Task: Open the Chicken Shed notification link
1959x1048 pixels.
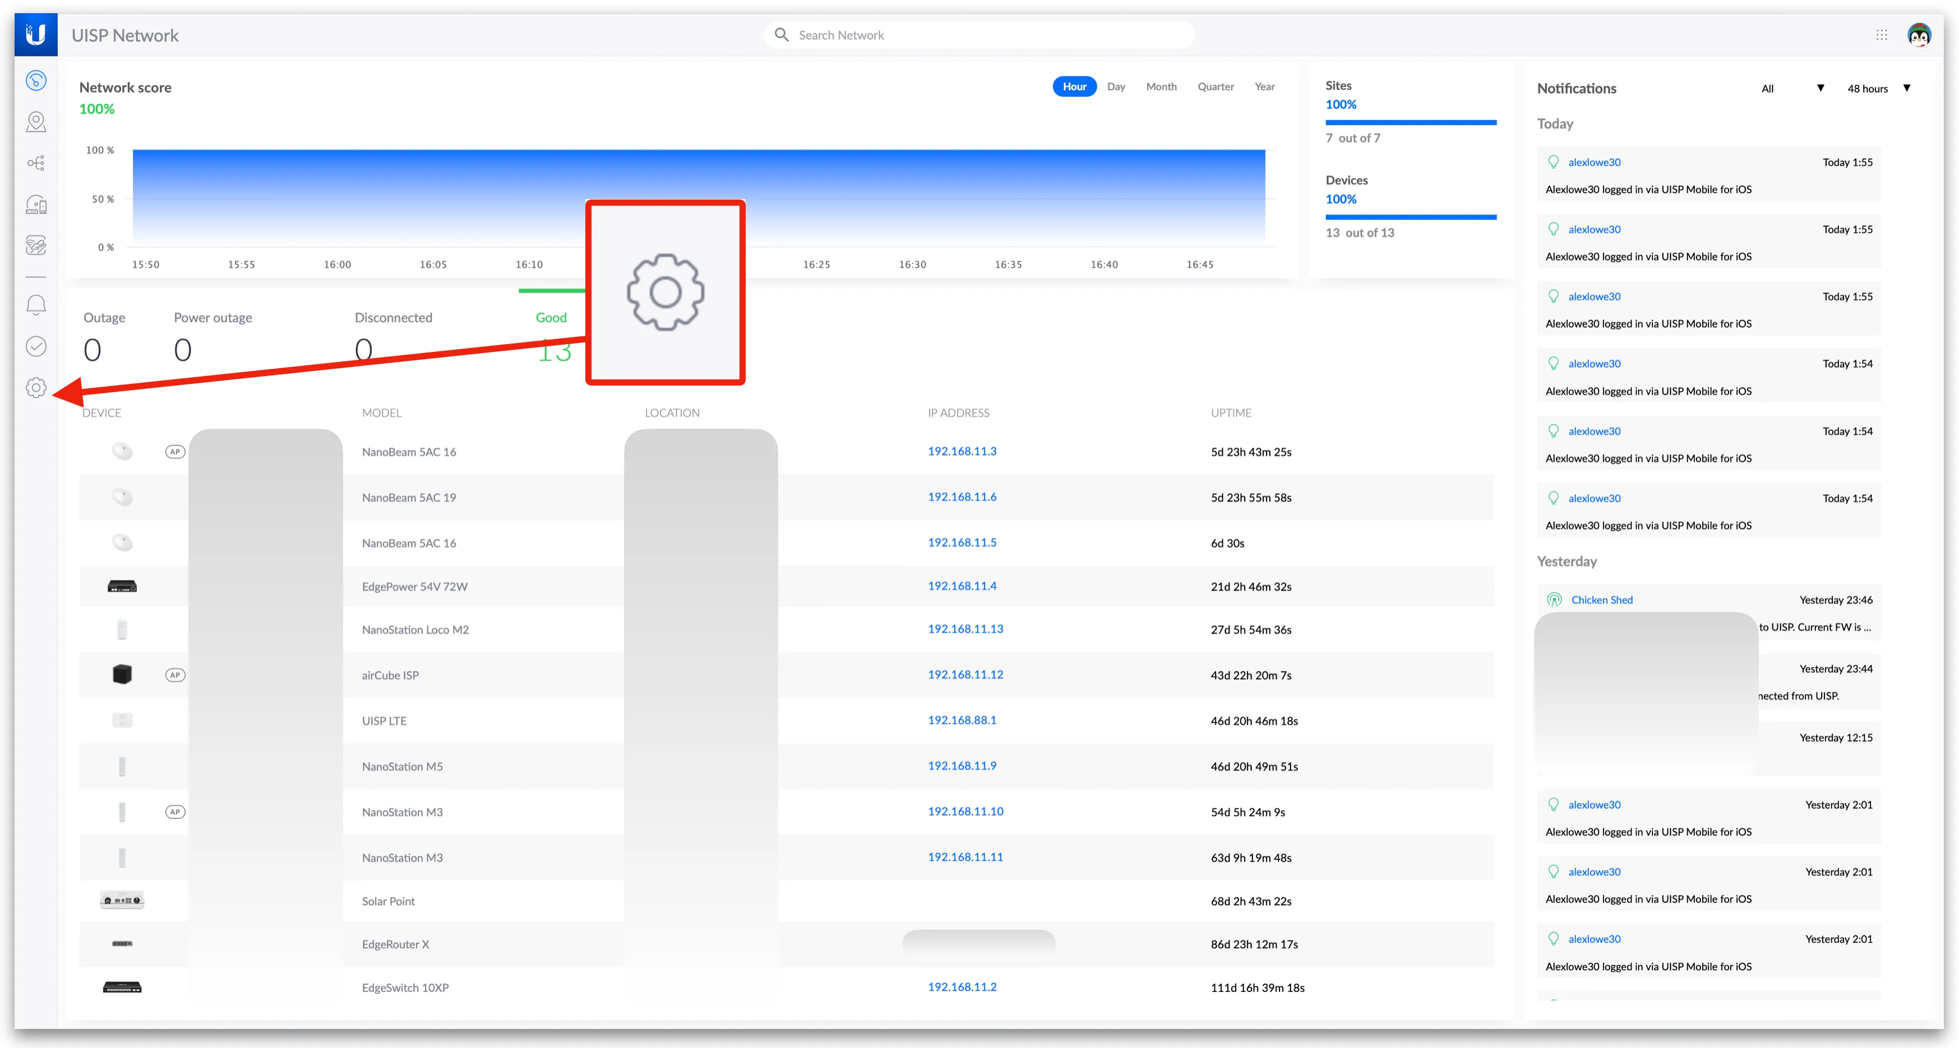Action: coord(1602,600)
